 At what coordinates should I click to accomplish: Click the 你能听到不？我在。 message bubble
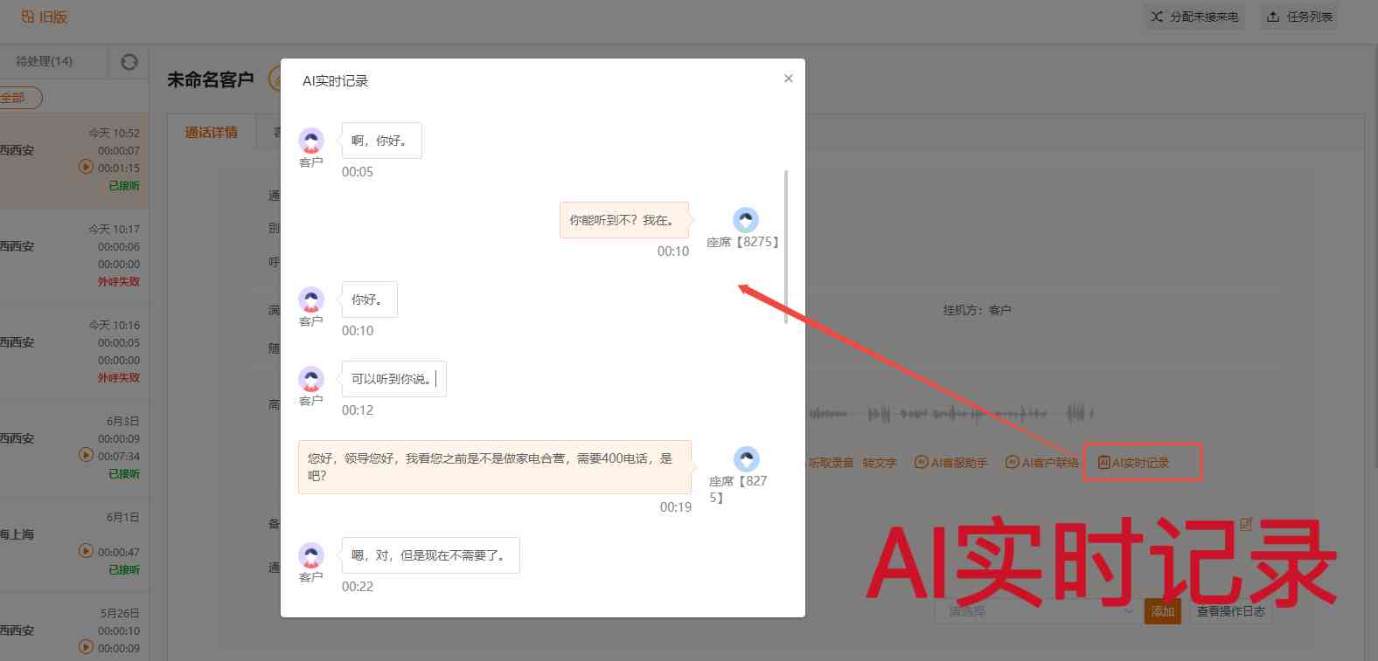[624, 220]
